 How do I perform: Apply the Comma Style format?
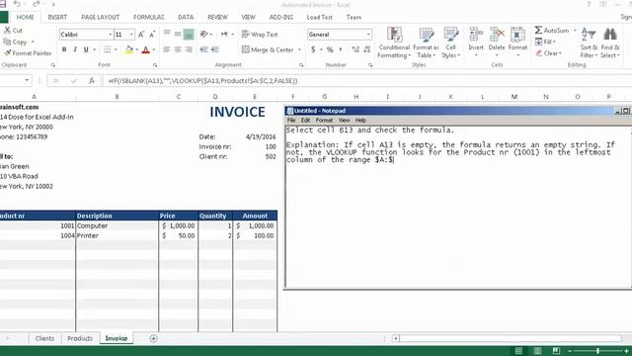click(341, 49)
